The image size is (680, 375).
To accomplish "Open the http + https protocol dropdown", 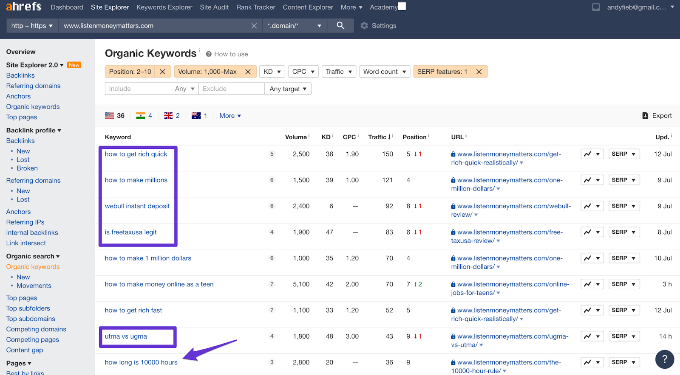I will 32,26.
